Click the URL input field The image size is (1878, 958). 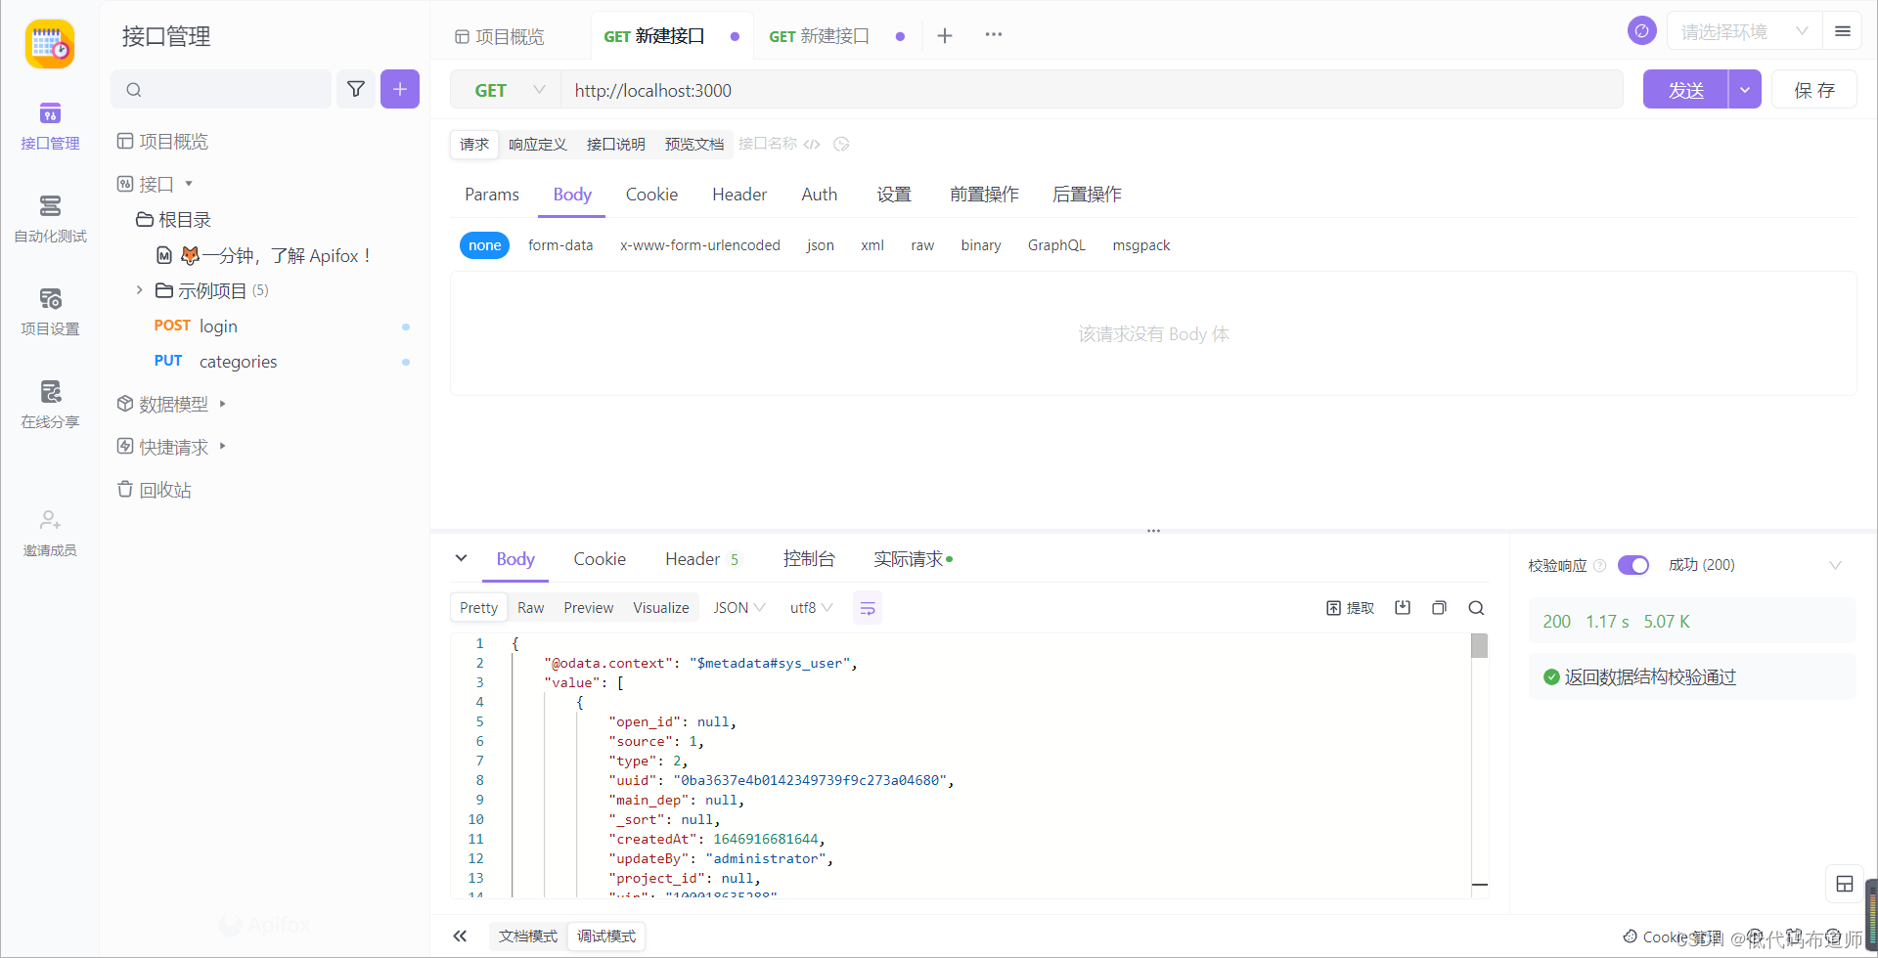tap(1093, 90)
